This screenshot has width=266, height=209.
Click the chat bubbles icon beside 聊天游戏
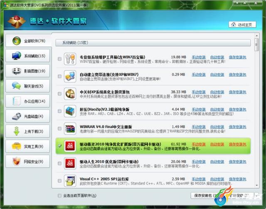pyautogui.click(x=17, y=86)
